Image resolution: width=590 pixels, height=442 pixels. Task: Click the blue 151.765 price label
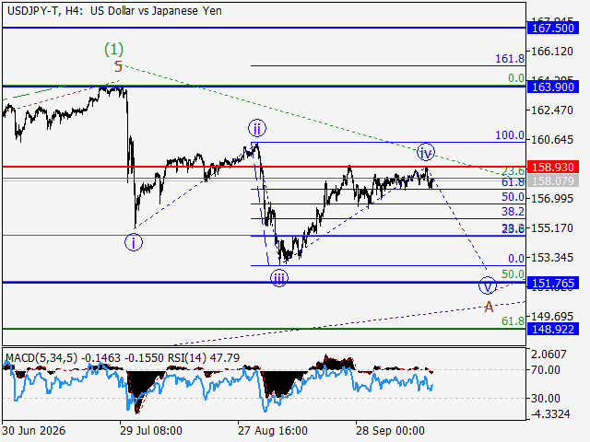552,284
